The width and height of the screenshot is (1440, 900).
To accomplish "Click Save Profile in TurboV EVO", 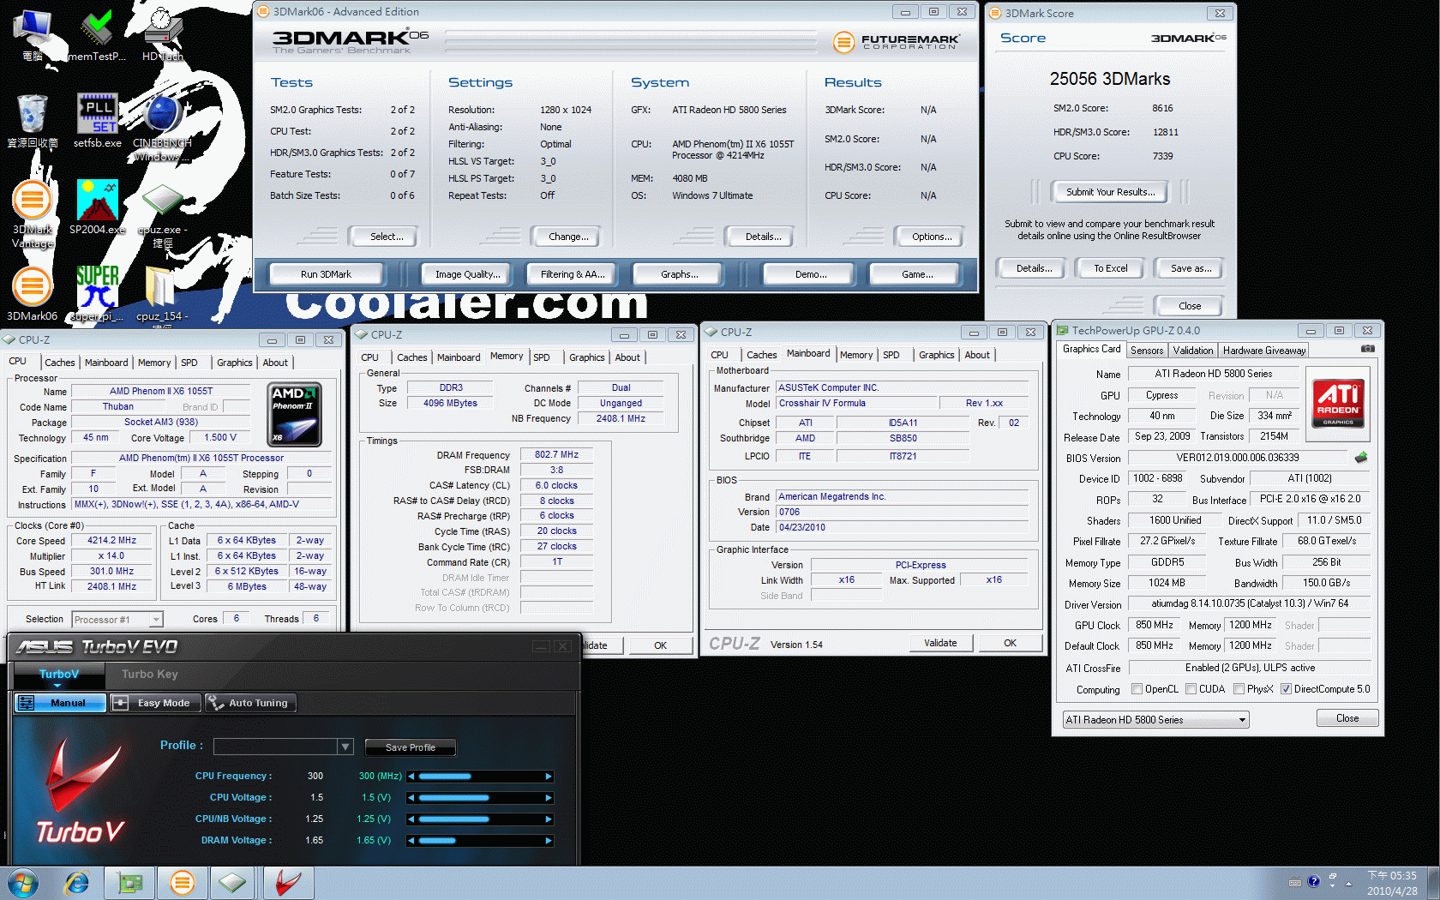I will click(x=410, y=747).
